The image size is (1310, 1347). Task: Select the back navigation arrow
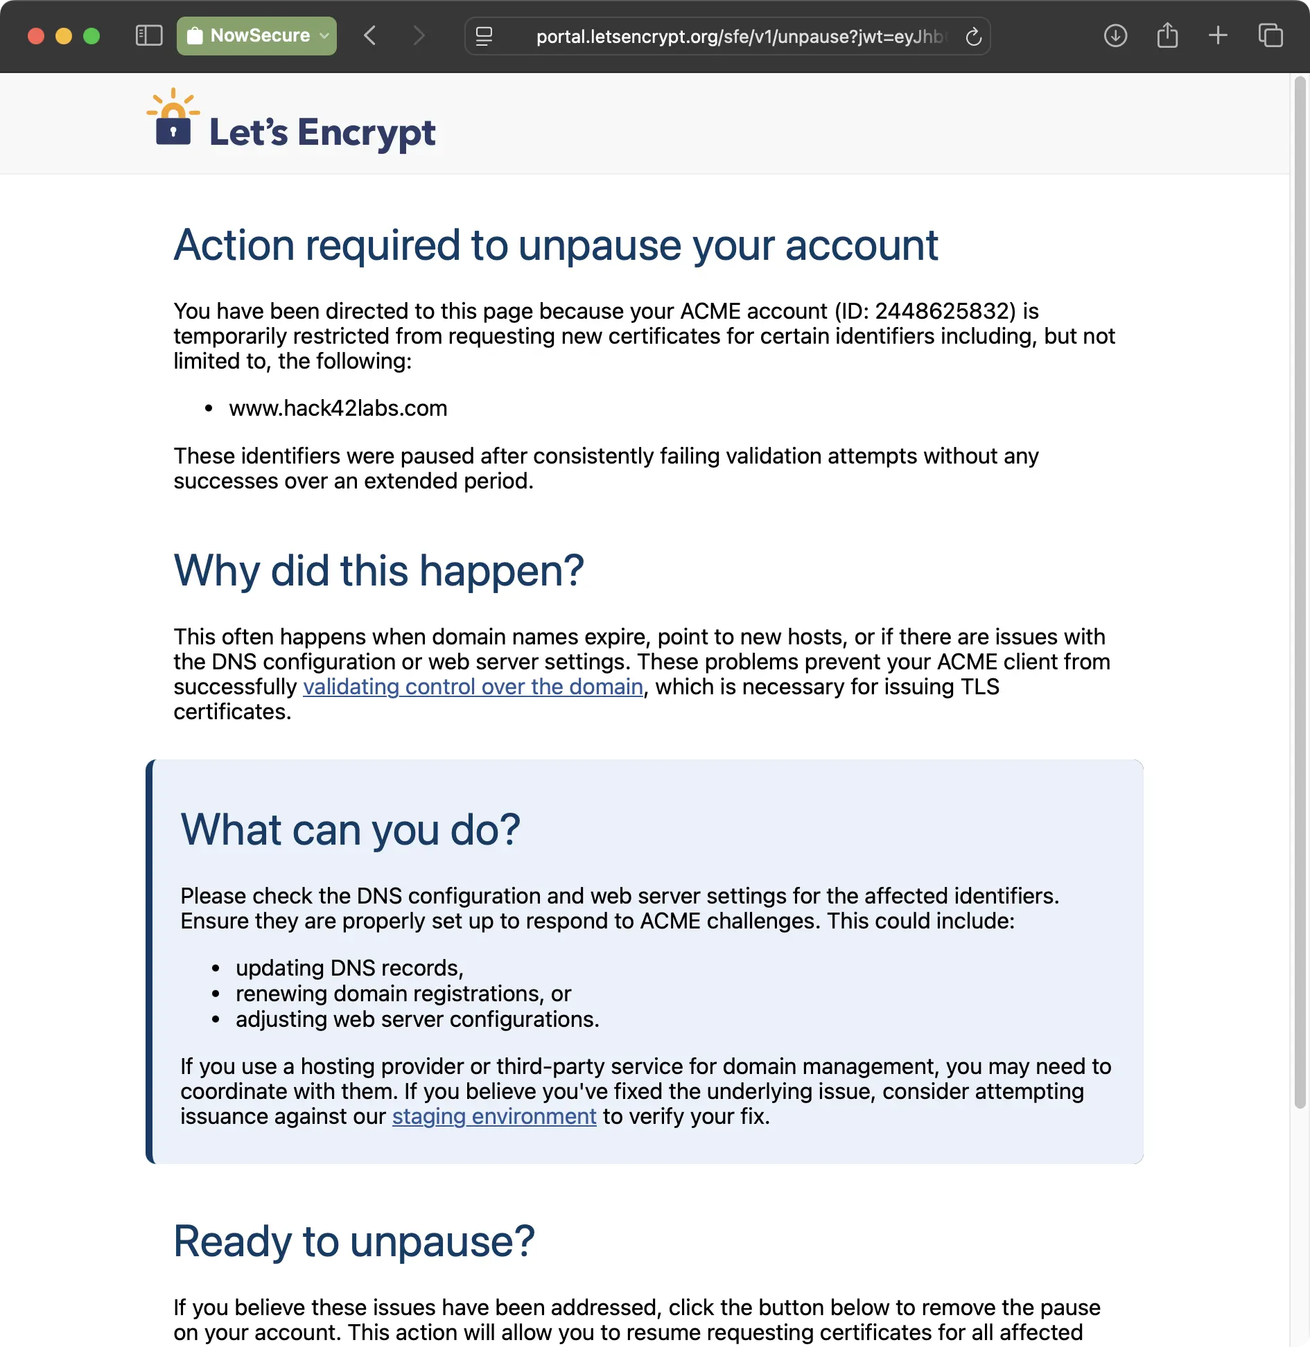tap(371, 36)
